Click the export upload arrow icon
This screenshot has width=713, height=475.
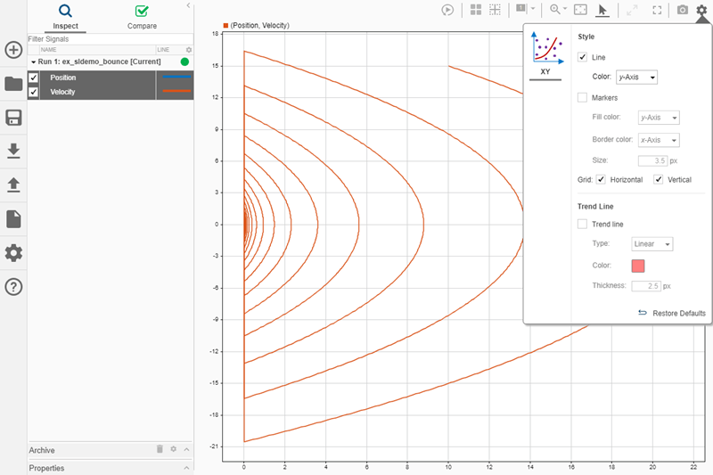point(13,185)
